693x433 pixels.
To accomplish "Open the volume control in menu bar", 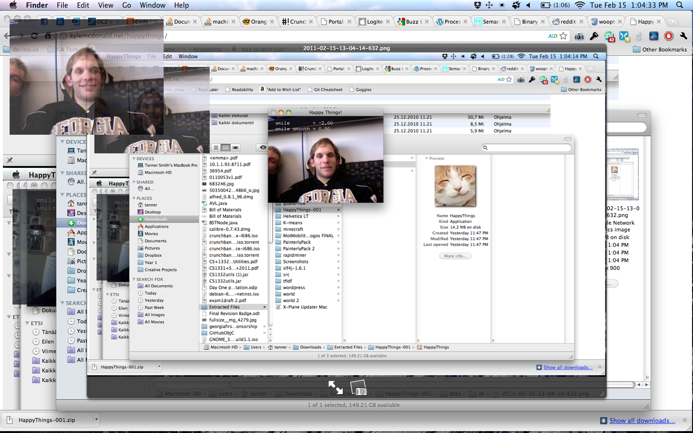I will coord(528,5).
